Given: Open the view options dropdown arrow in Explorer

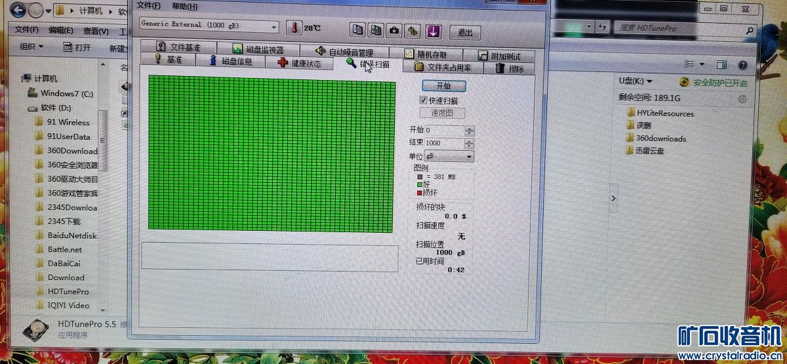Looking at the screenshot, I should (x=702, y=64).
